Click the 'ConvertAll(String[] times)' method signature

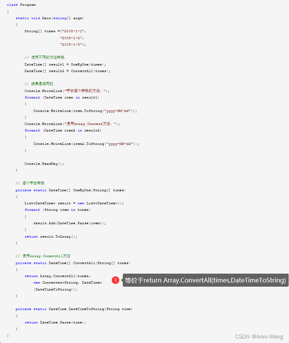click(73, 263)
